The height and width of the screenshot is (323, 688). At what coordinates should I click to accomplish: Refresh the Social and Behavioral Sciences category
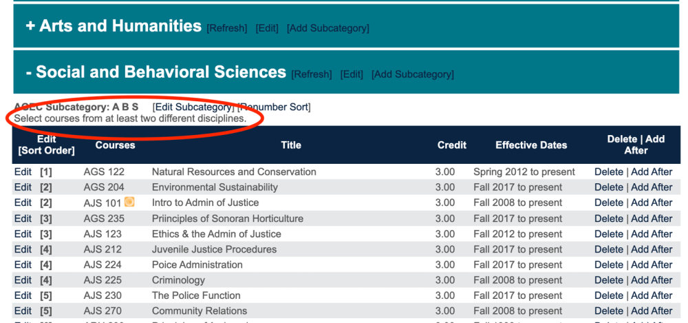point(312,74)
